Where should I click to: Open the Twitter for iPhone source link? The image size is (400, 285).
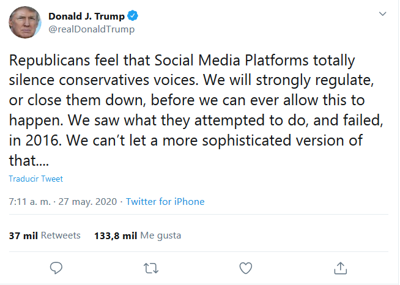coord(165,202)
